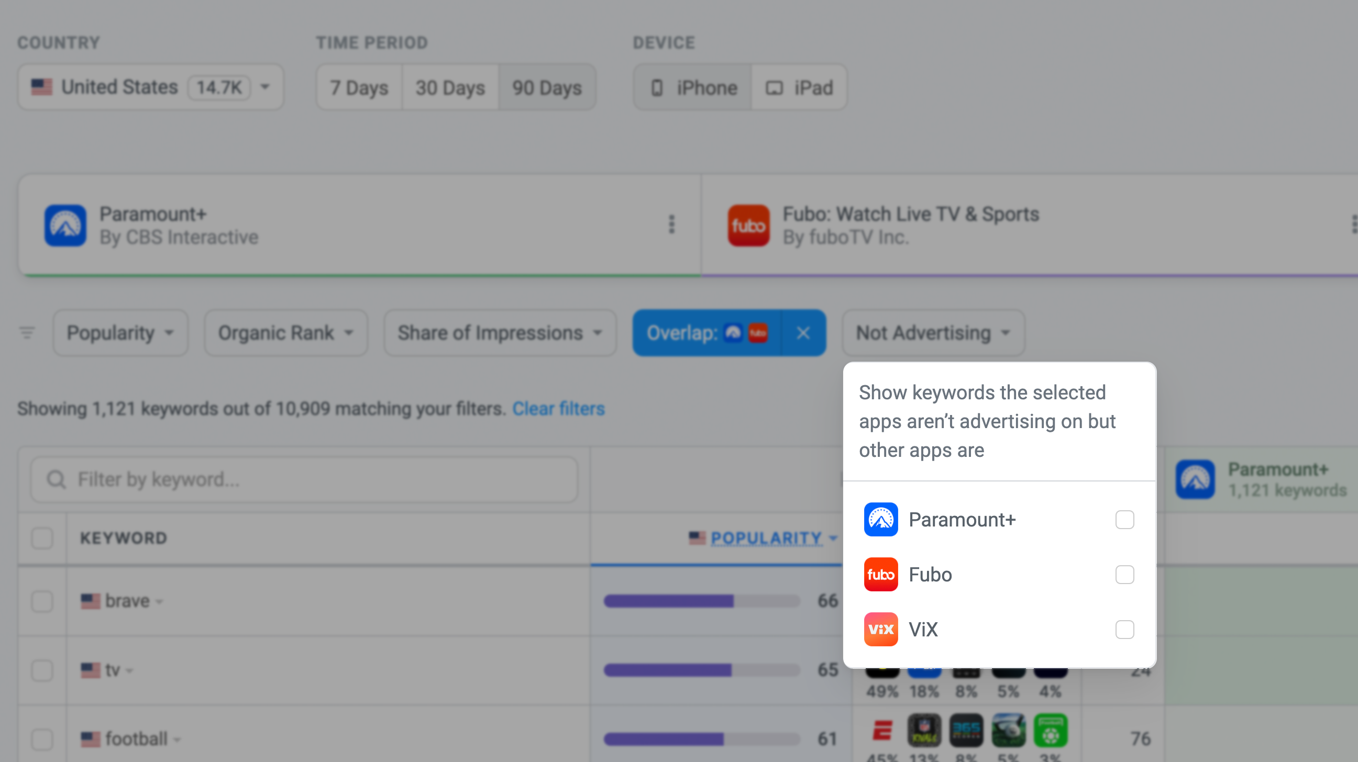Click the Paramount+ icon in the Overlap chip
Viewport: 1358px width, 762px height.
click(x=733, y=332)
